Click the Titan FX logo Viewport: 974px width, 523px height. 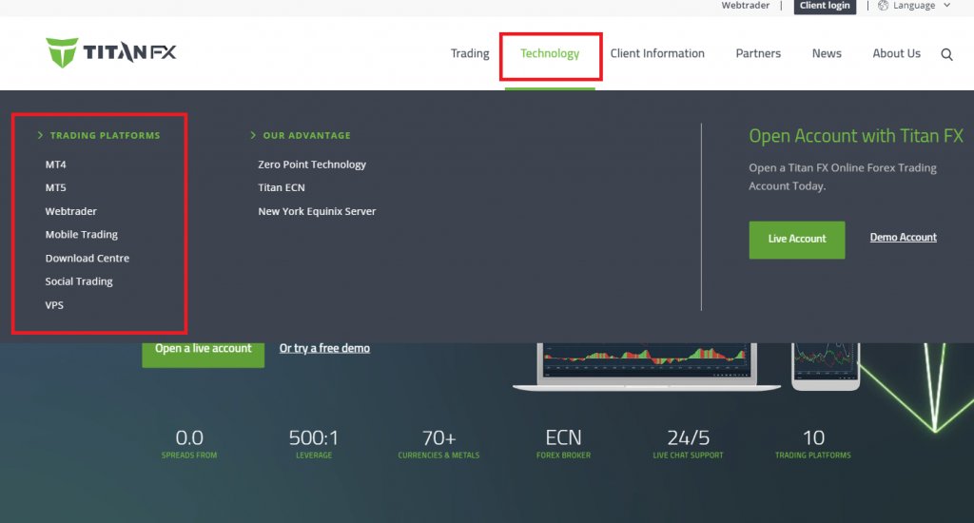pyautogui.click(x=111, y=53)
